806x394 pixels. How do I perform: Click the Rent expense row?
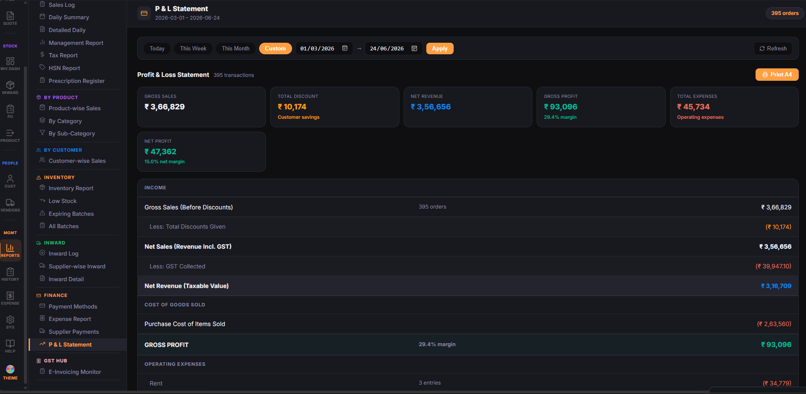click(468, 383)
